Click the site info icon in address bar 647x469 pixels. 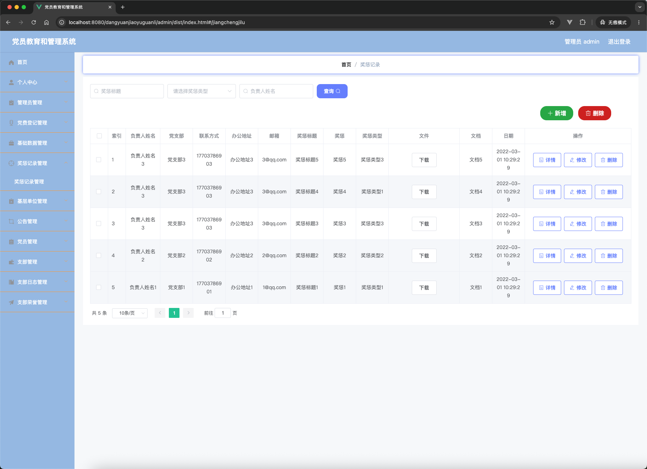[x=62, y=22]
